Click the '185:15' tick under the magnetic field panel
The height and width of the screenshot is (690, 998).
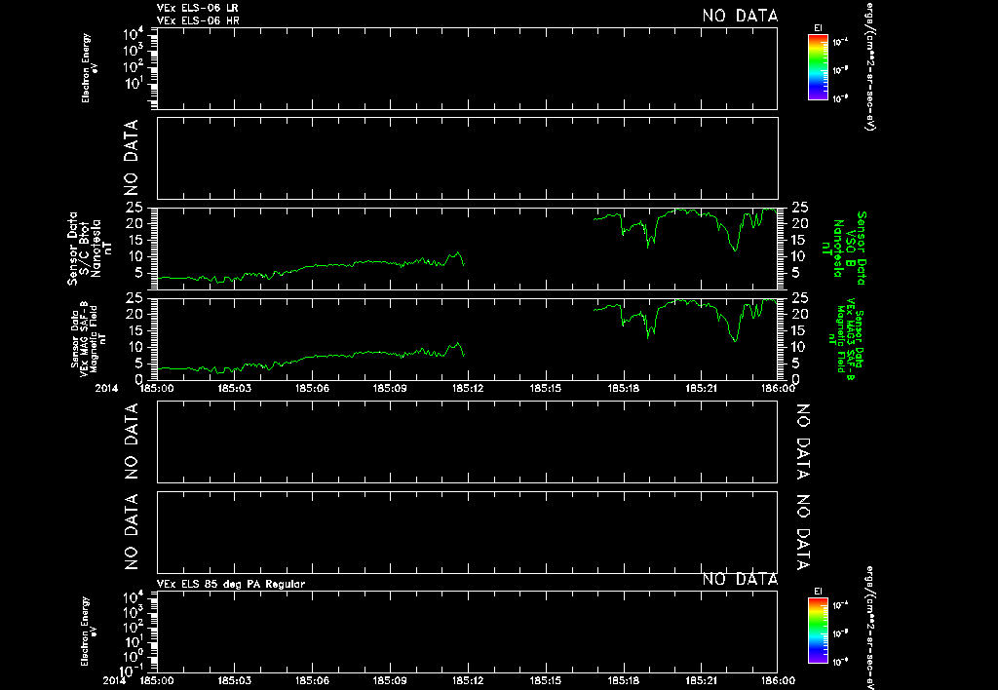coord(546,388)
